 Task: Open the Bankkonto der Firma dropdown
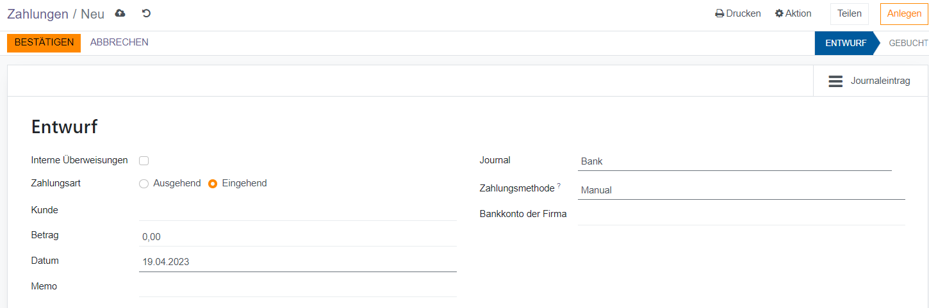click(741, 215)
